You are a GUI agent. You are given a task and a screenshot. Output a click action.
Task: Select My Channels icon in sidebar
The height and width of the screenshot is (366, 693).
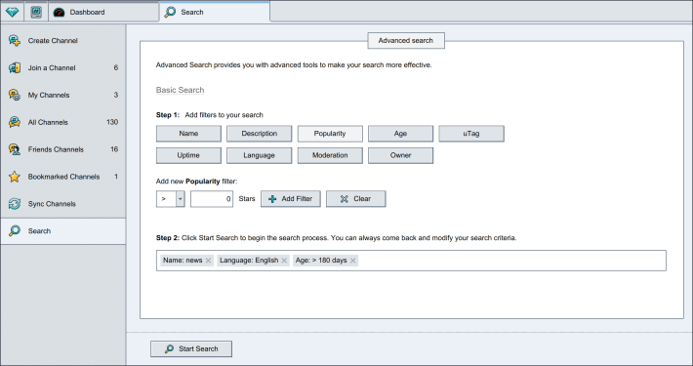[15, 95]
